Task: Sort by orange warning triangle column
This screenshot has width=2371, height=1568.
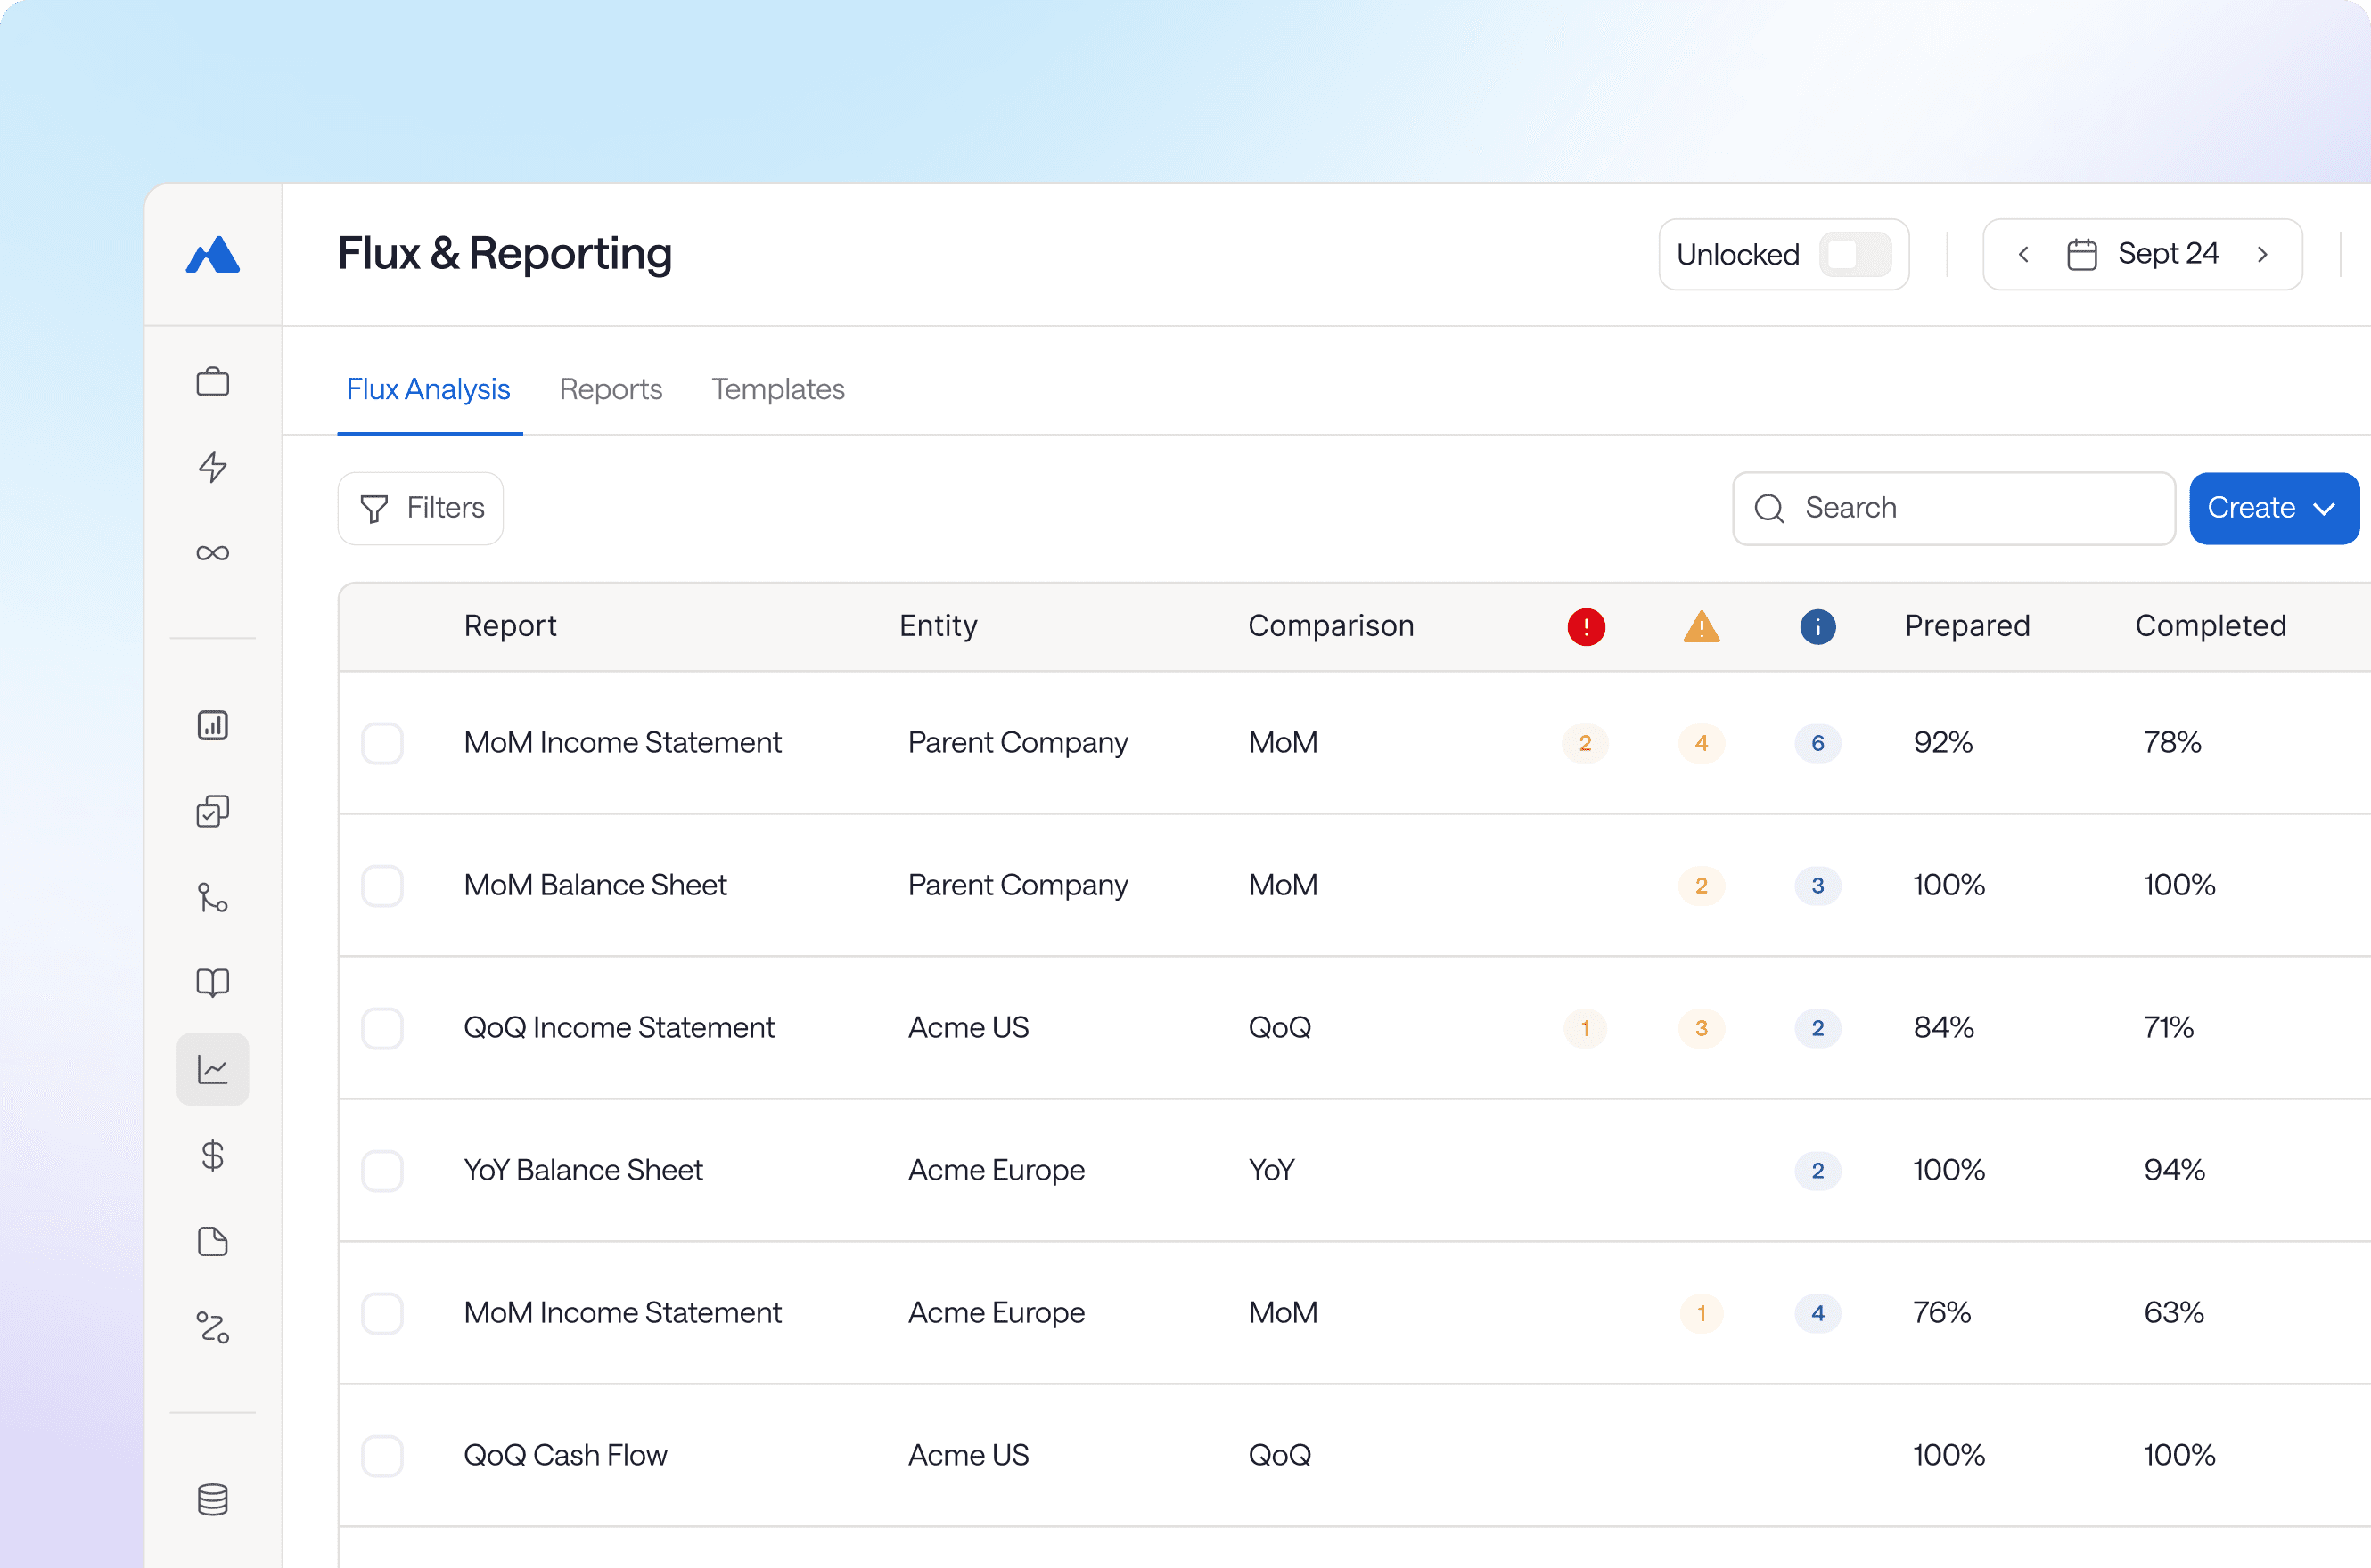Action: [1702, 627]
